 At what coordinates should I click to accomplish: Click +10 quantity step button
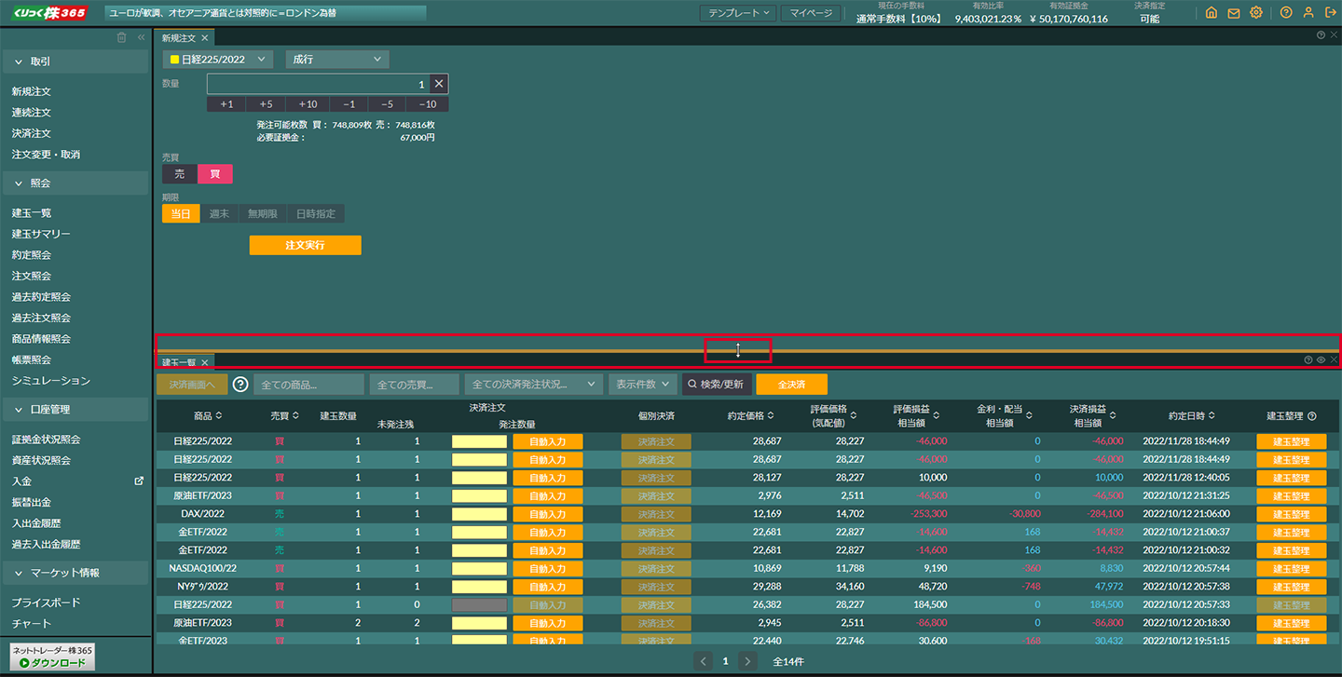[308, 104]
